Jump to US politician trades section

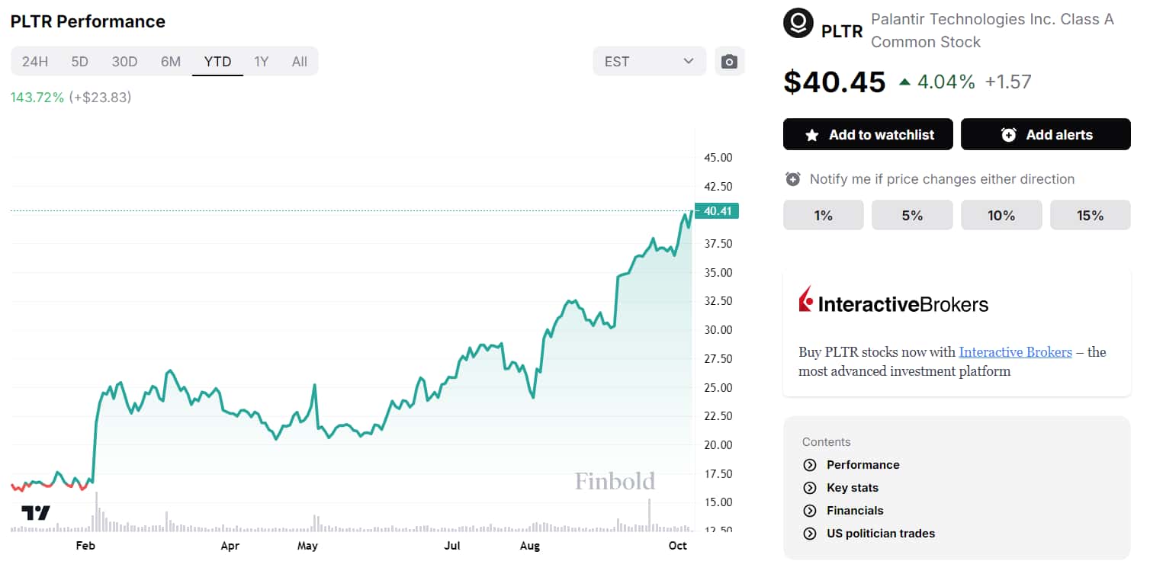click(881, 534)
